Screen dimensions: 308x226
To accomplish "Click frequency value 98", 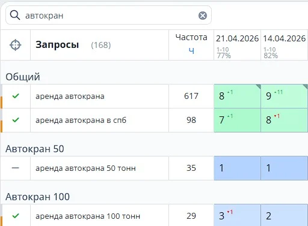I will click(x=191, y=120).
